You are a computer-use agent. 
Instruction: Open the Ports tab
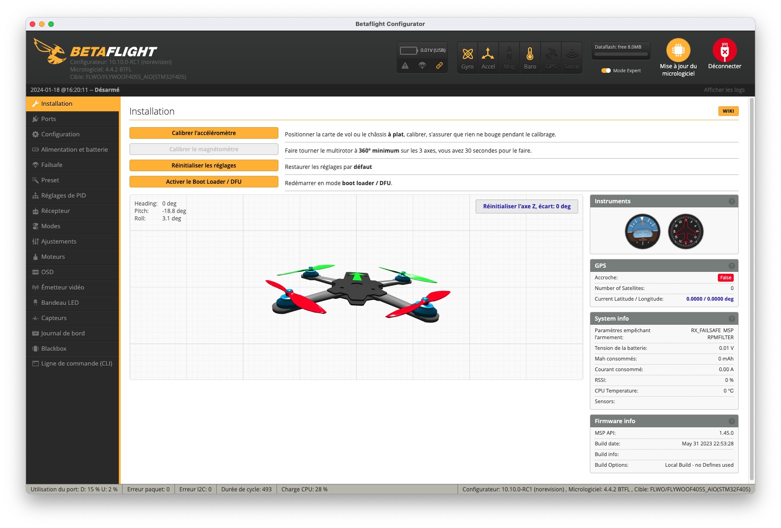tap(73, 119)
